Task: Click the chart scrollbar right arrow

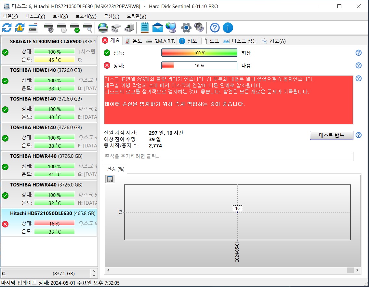Action: [357, 270]
